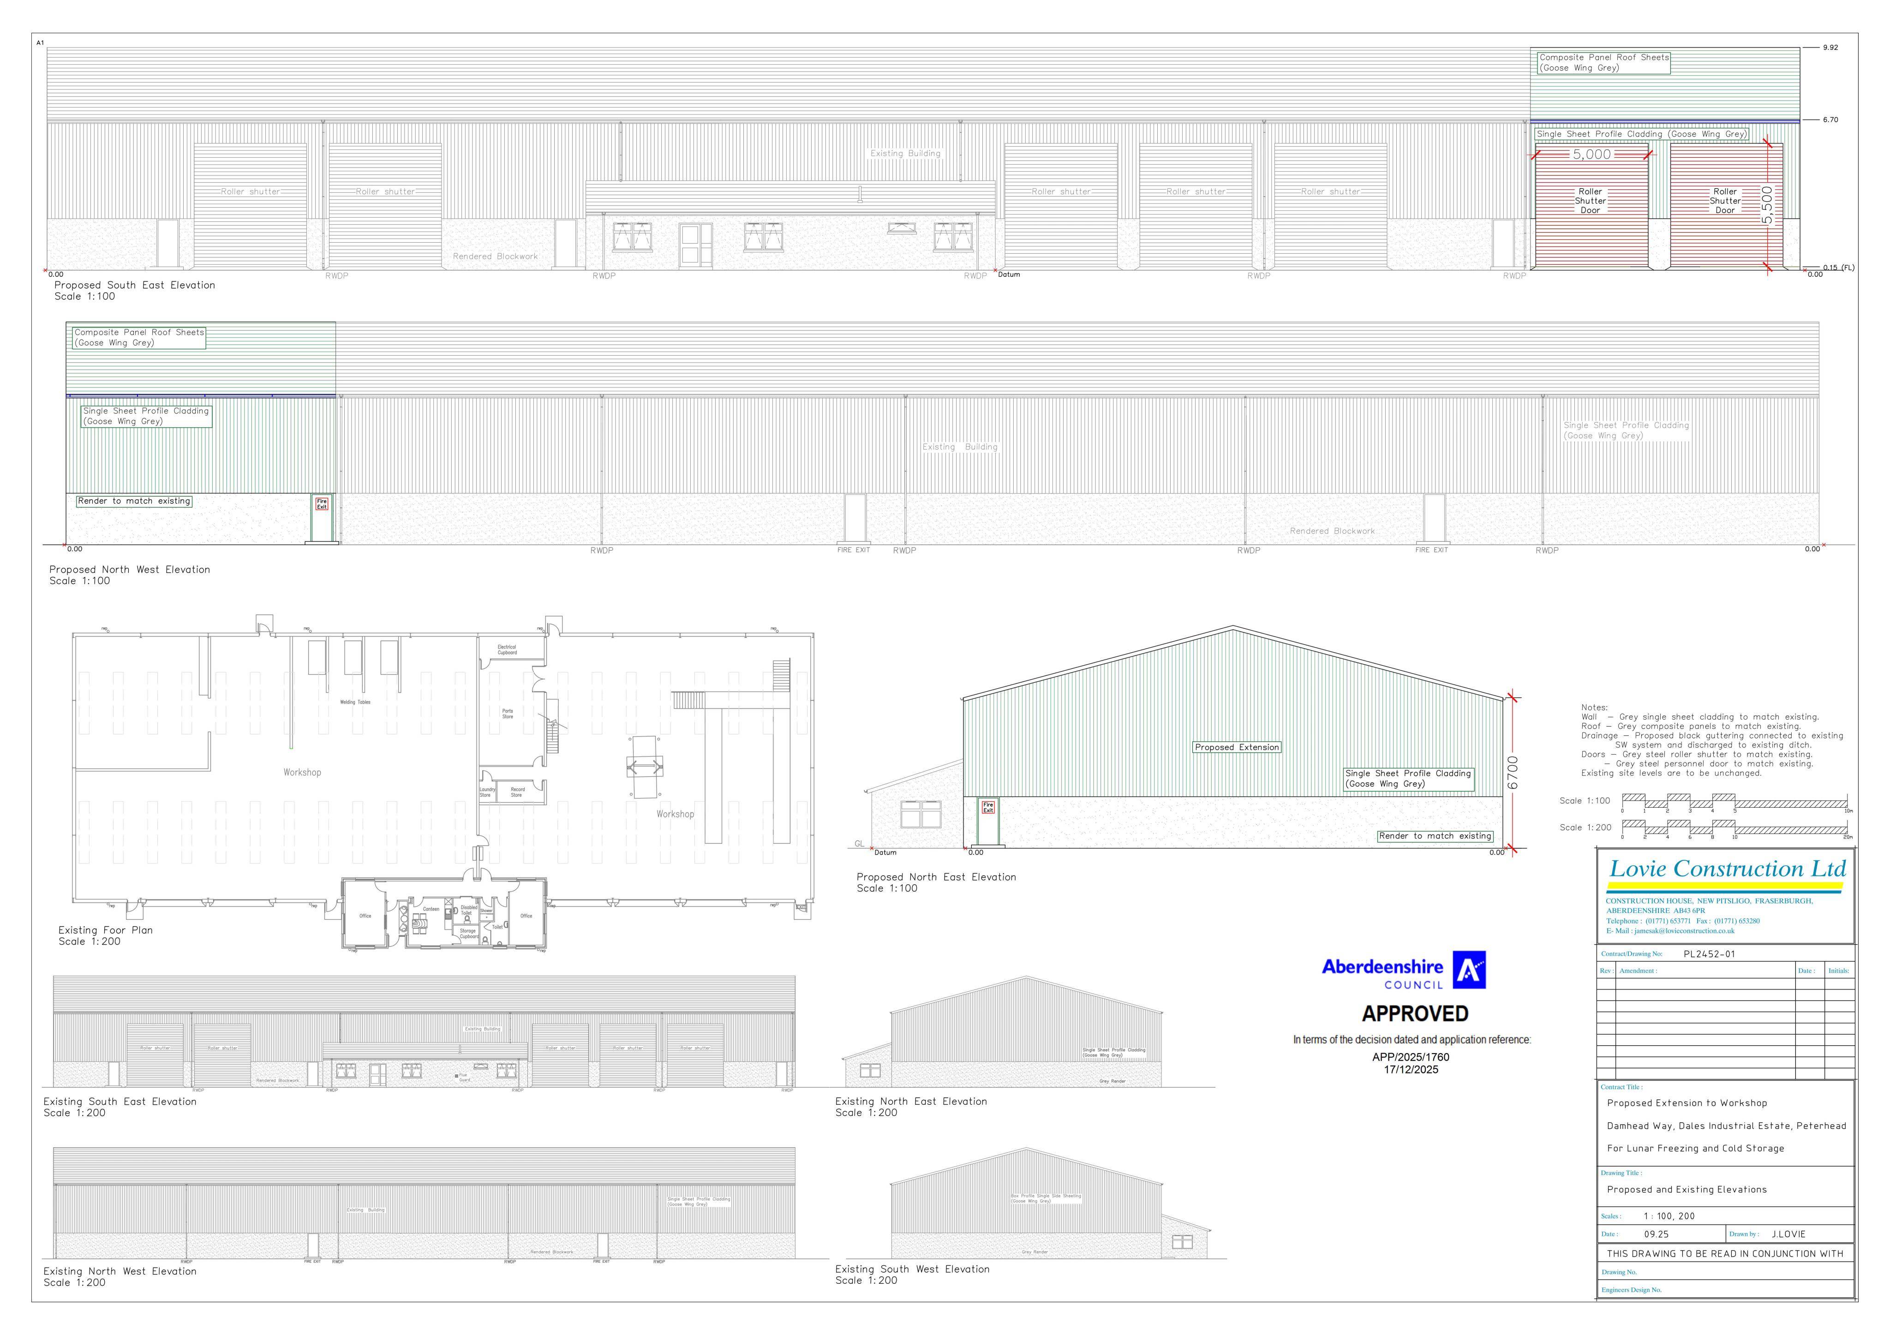1890x1335 pixels.
Task: Click the drawn by name J.LOVIE
Action: click(1789, 1234)
